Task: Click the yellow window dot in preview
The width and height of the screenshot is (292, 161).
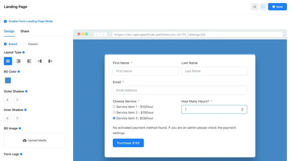Action: (x=83, y=34)
